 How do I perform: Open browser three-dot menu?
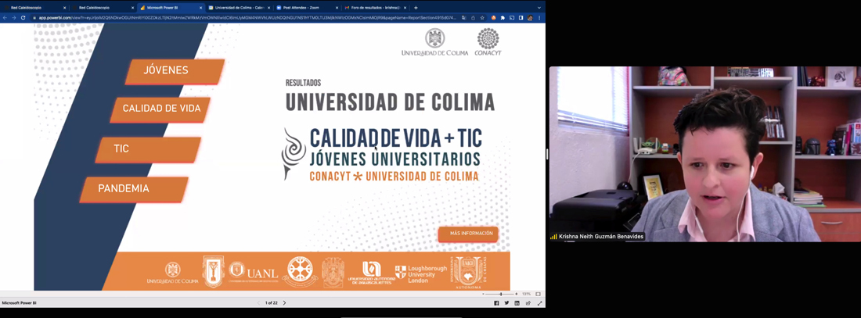(x=539, y=17)
